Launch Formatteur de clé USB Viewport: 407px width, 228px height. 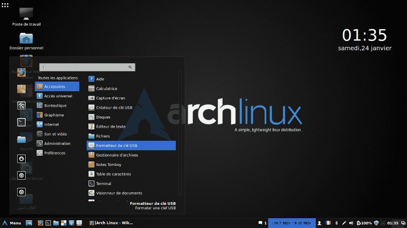131,146
